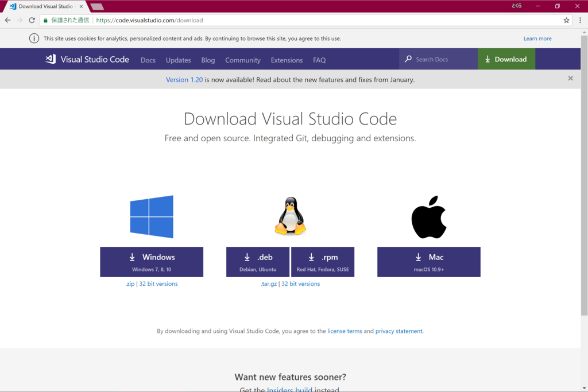
Task: Click the scrollbar down arrow
Action: (584, 388)
